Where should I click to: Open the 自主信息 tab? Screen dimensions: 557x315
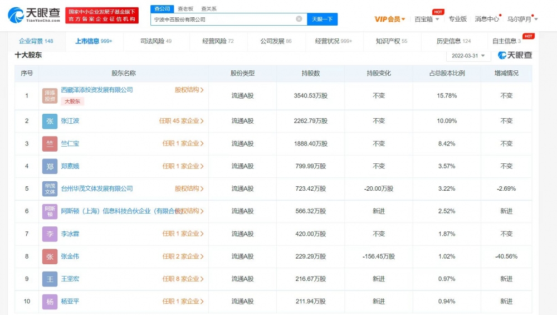(x=506, y=41)
